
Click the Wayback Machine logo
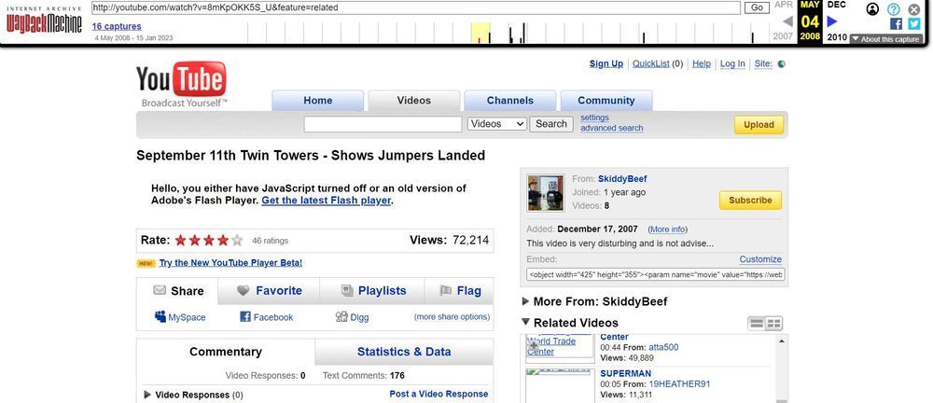(x=44, y=21)
